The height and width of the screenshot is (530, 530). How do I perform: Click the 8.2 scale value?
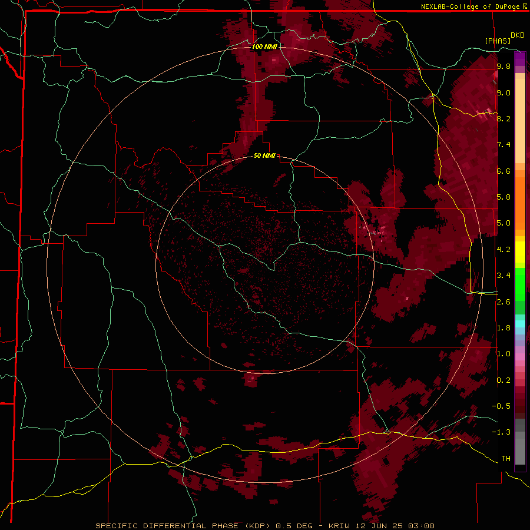click(503, 118)
